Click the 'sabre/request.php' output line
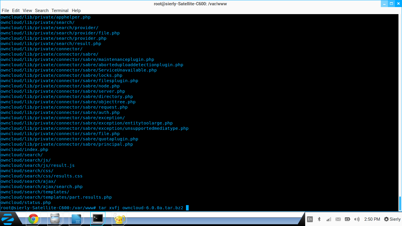Screen dimensions: 402x226 pos(64,107)
